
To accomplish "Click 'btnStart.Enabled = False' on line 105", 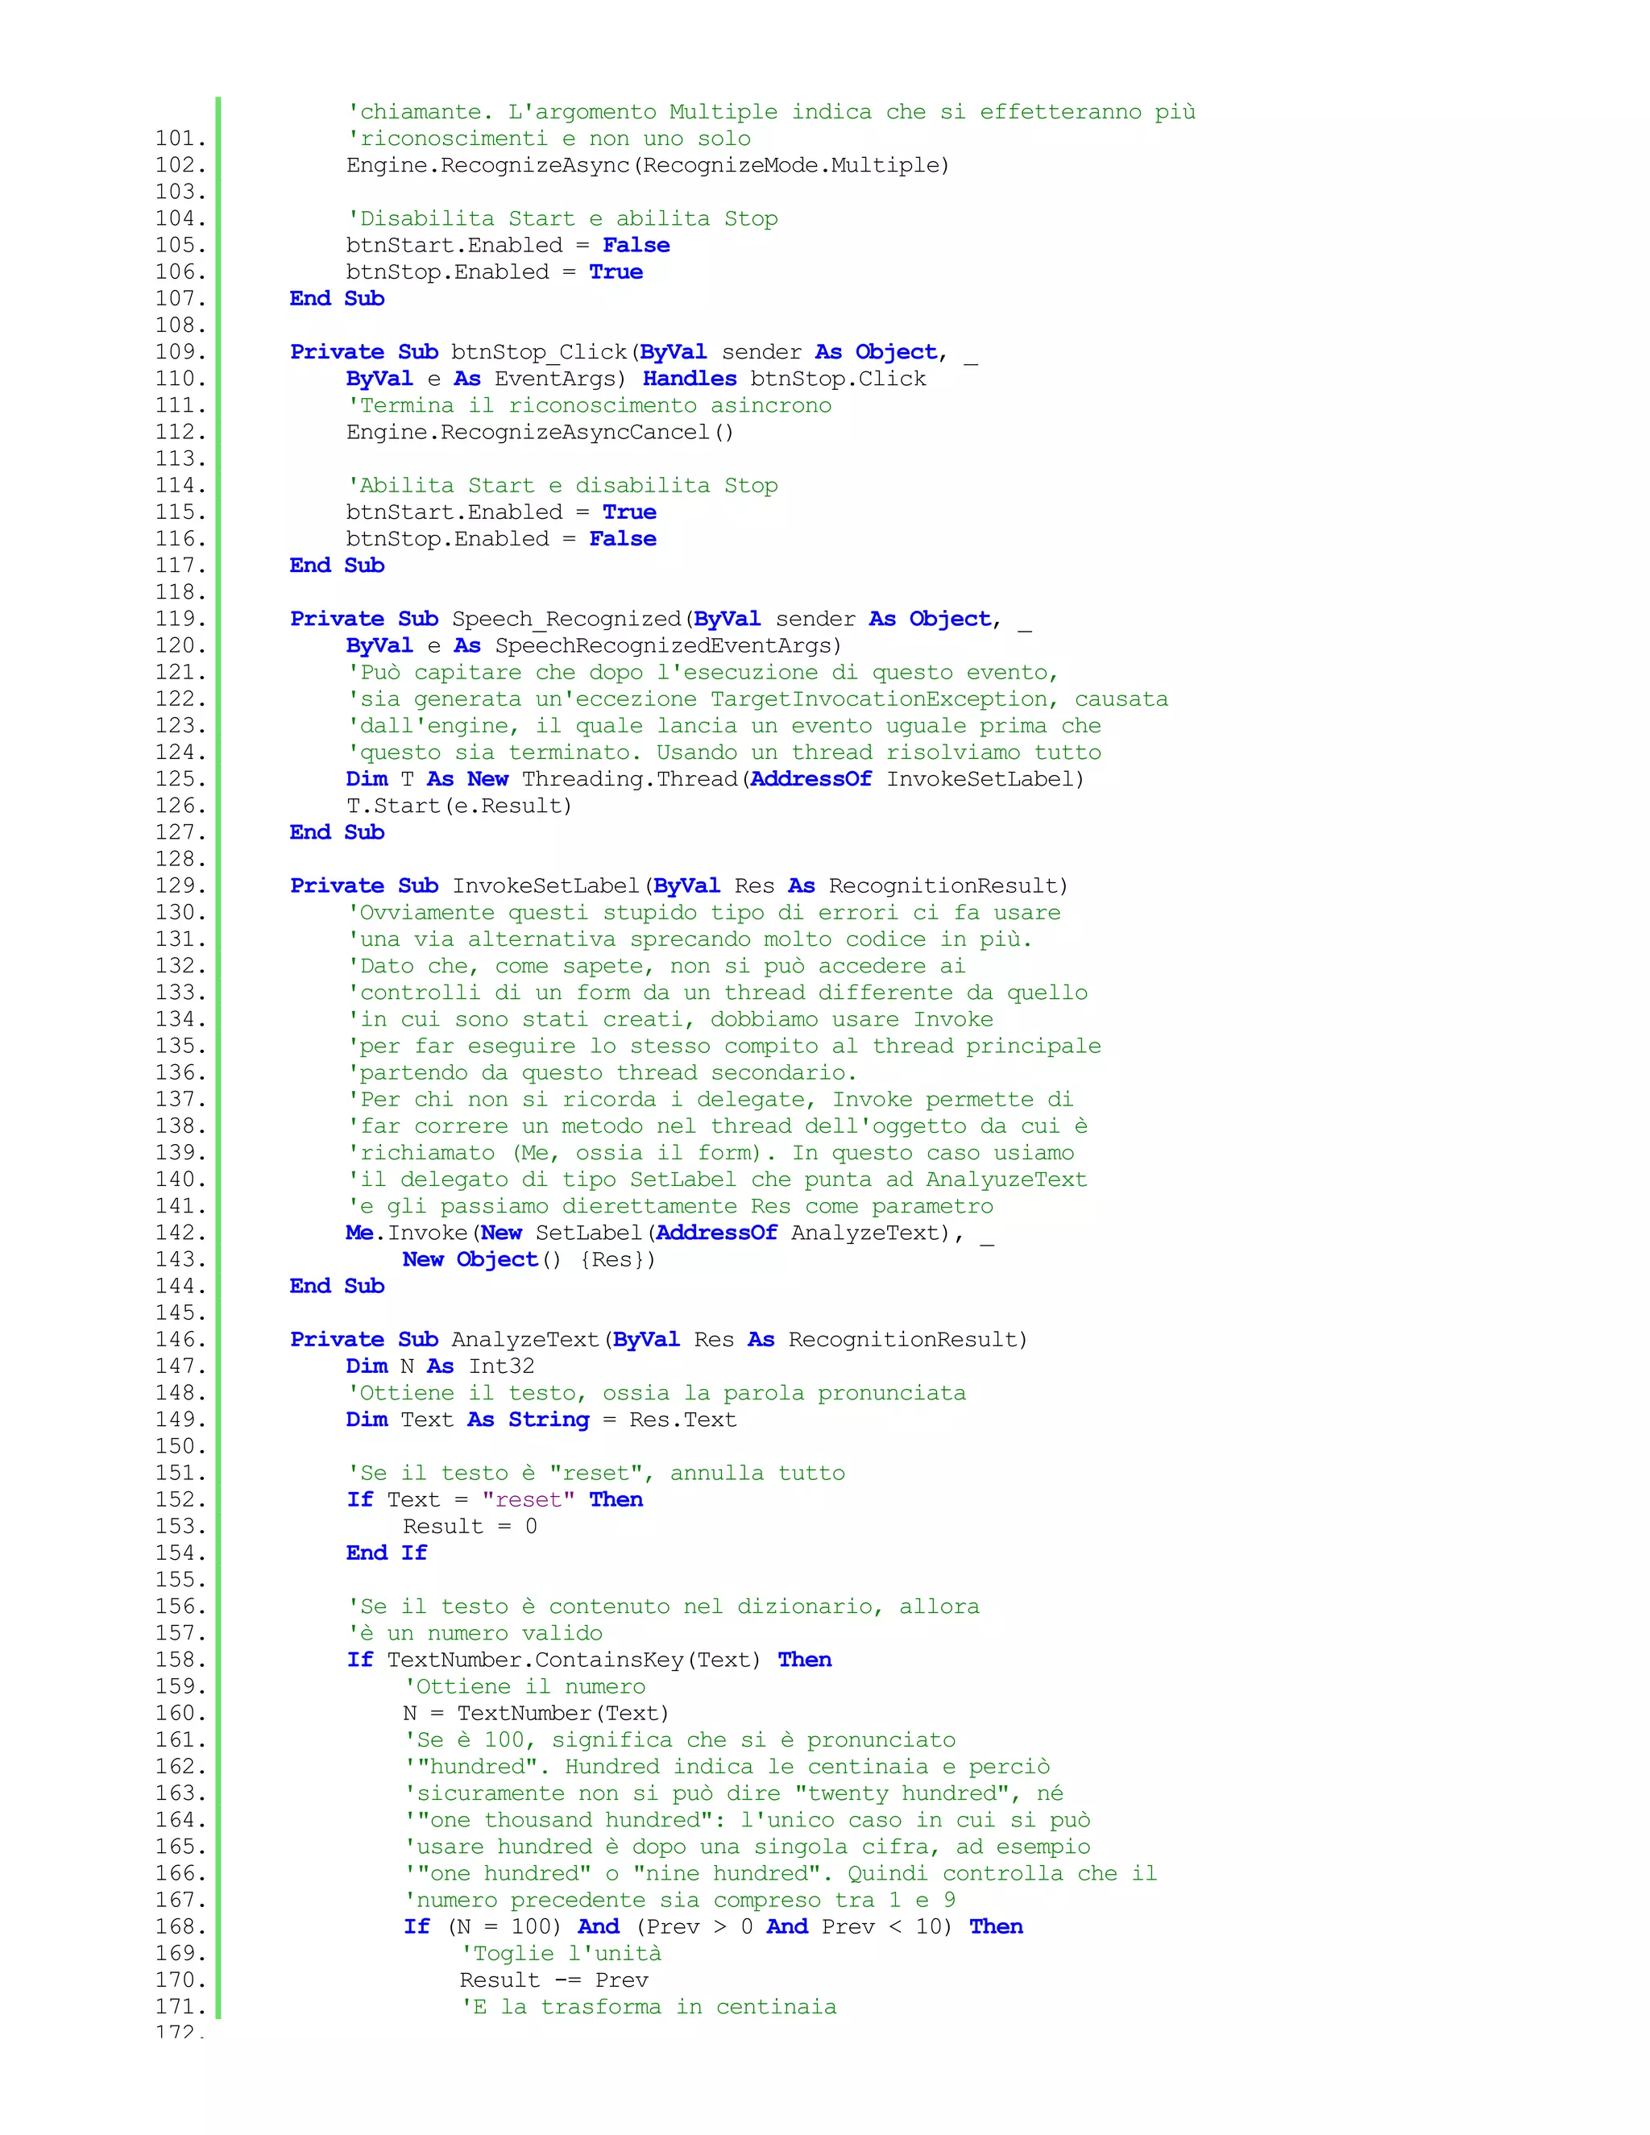I will tap(508, 246).
